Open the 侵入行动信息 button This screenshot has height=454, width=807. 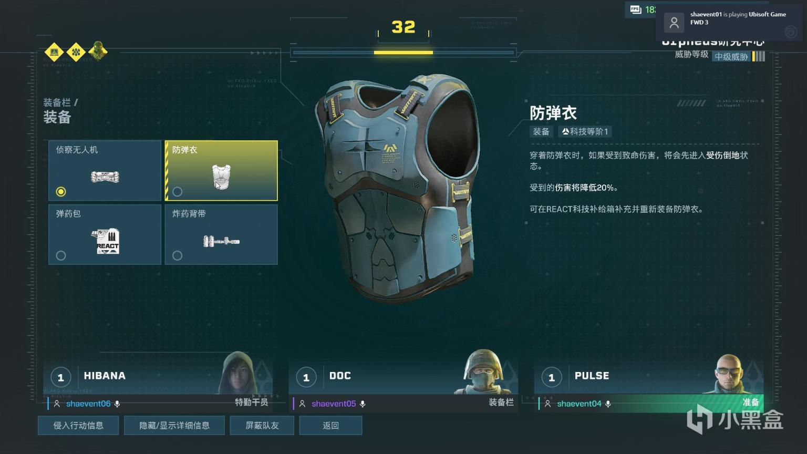click(x=78, y=426)
